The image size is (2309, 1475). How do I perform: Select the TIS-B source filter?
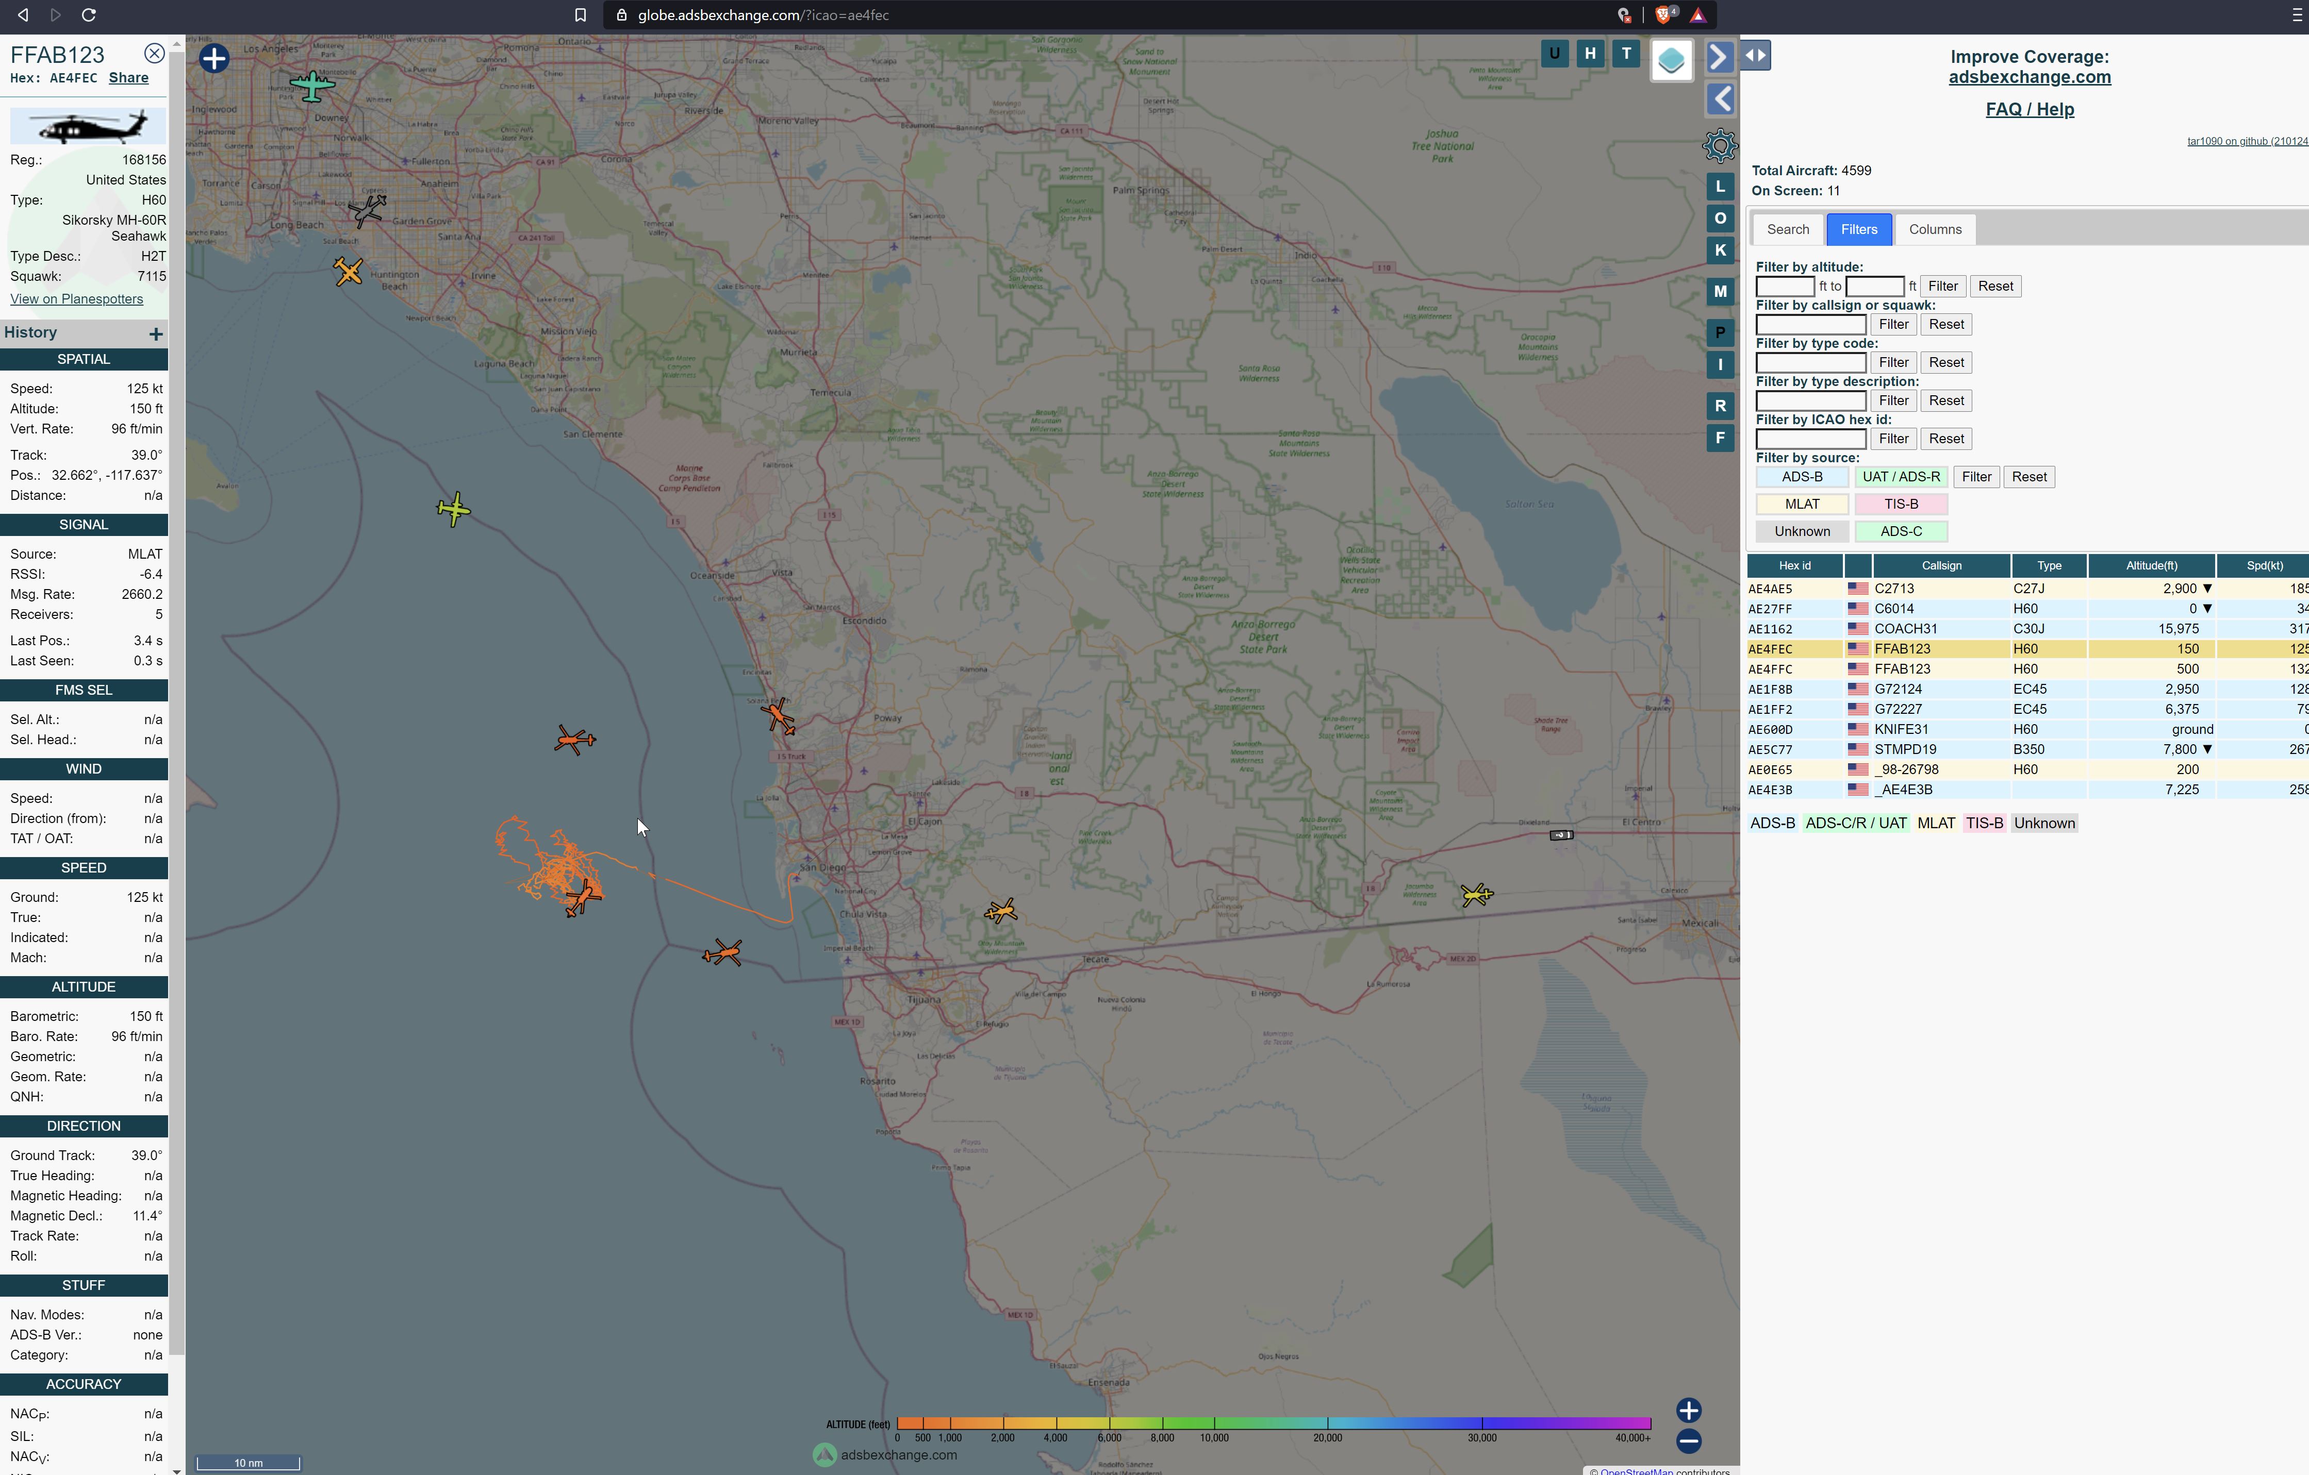pyautogui.click(x=1901, y=504)
